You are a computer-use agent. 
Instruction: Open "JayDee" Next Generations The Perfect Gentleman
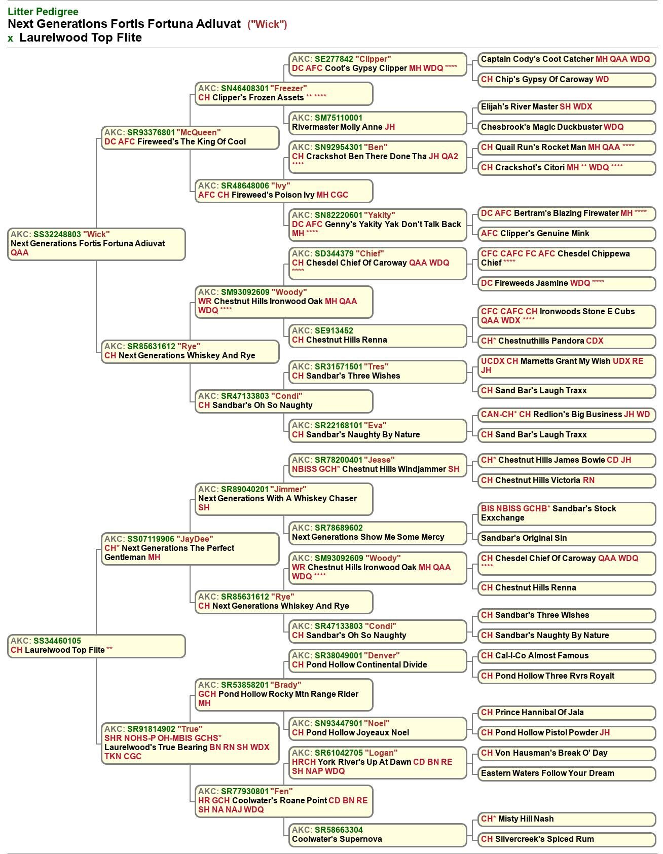[190, 548]
